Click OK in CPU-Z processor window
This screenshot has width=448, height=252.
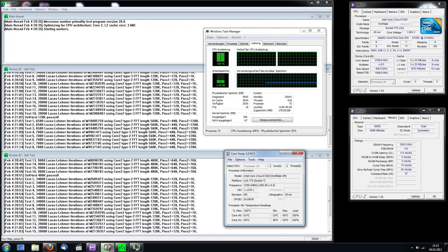(x=435, y=90)
